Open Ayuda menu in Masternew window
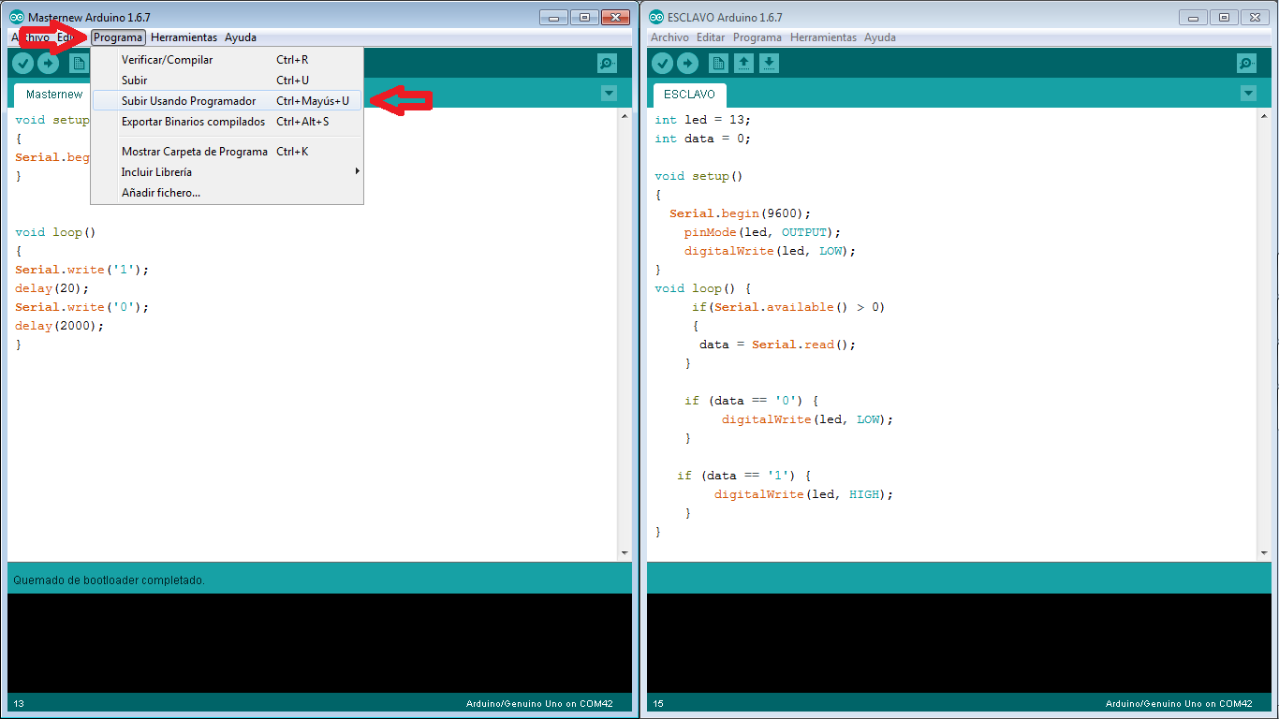Viewport: 1279px width, 719px height. [240, 37]
